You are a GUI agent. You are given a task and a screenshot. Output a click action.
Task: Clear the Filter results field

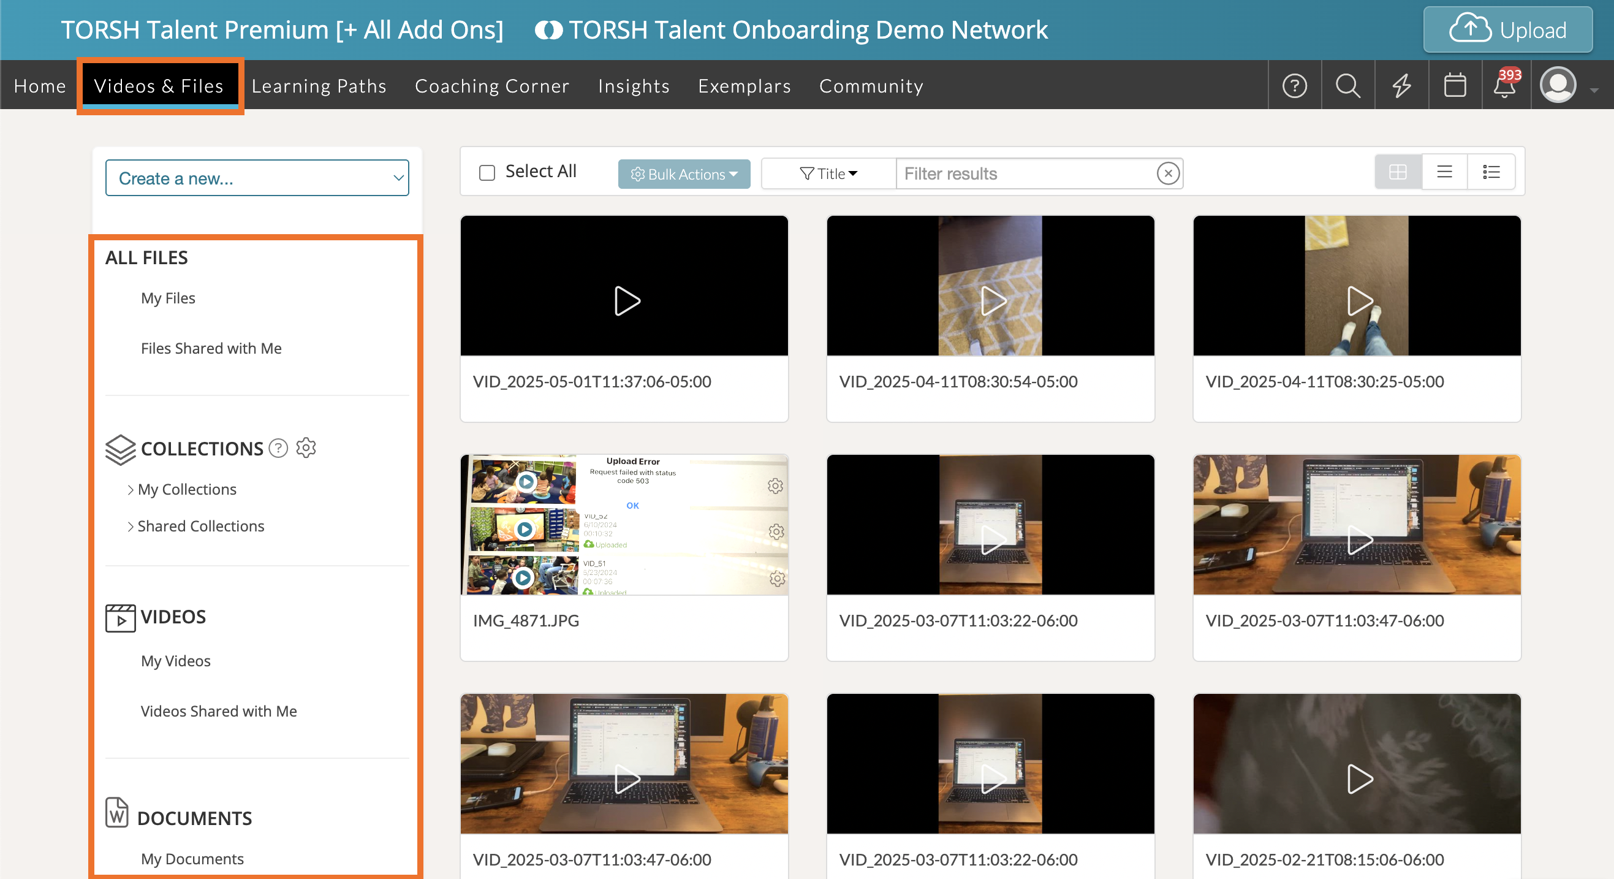(x=1168, y=173)
